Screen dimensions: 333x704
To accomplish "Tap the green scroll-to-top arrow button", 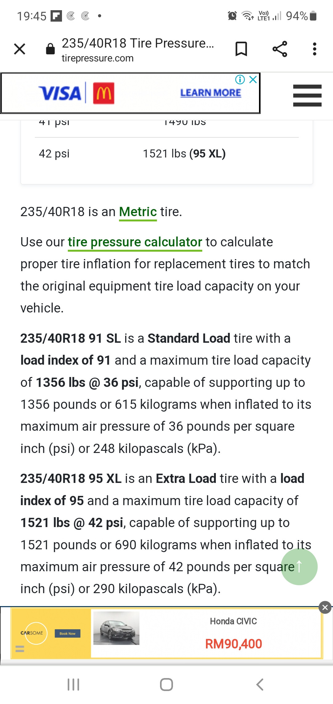I will [299, 567].
